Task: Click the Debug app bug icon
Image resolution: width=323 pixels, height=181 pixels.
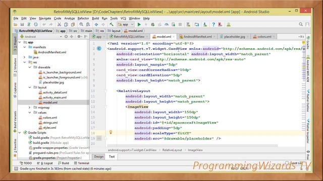Action: coord(152,25)
